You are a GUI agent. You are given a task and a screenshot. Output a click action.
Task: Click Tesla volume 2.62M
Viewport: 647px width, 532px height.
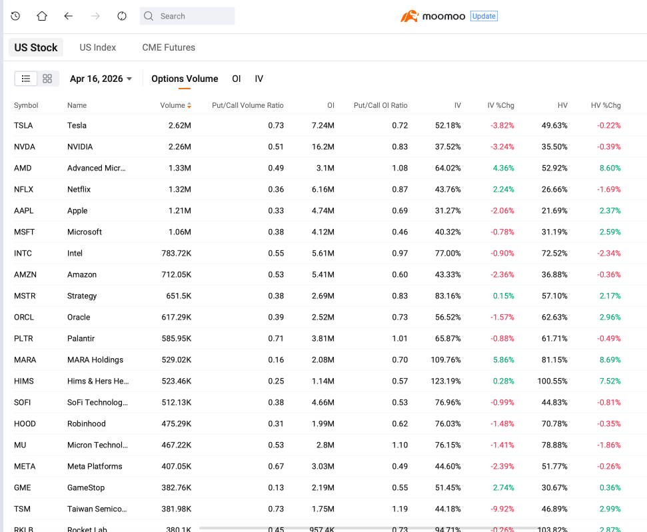coord(179,125)
